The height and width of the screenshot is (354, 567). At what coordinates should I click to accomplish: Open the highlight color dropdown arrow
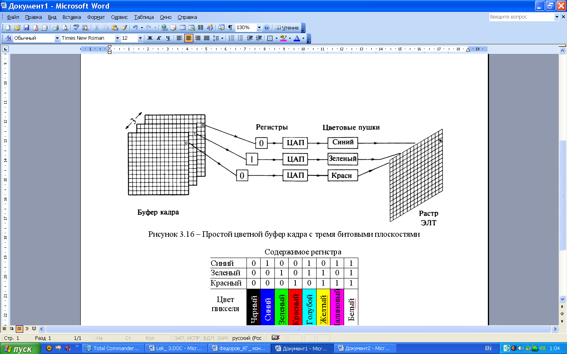tap(290, 38)
